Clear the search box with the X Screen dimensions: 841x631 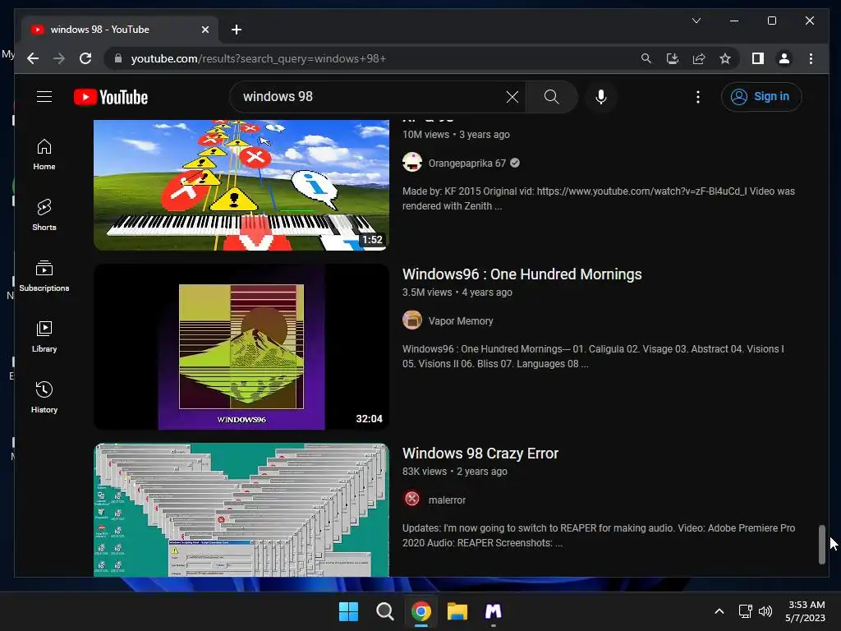[x=512, y=97]
